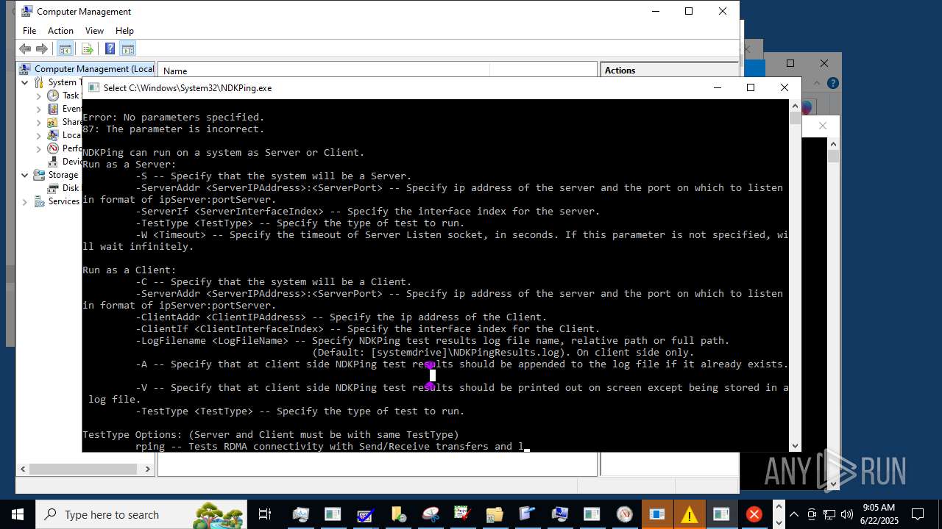
Task: Expand the Performance node
Action: coord(38,148)
